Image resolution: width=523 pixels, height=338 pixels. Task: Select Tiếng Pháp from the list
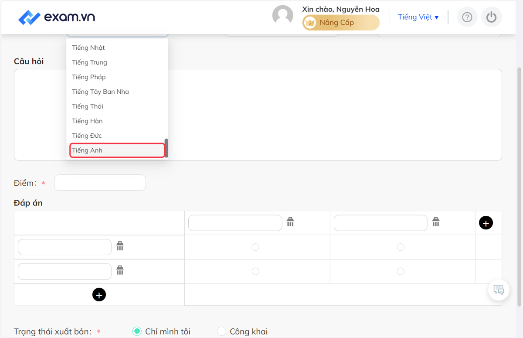pos(117,77)
